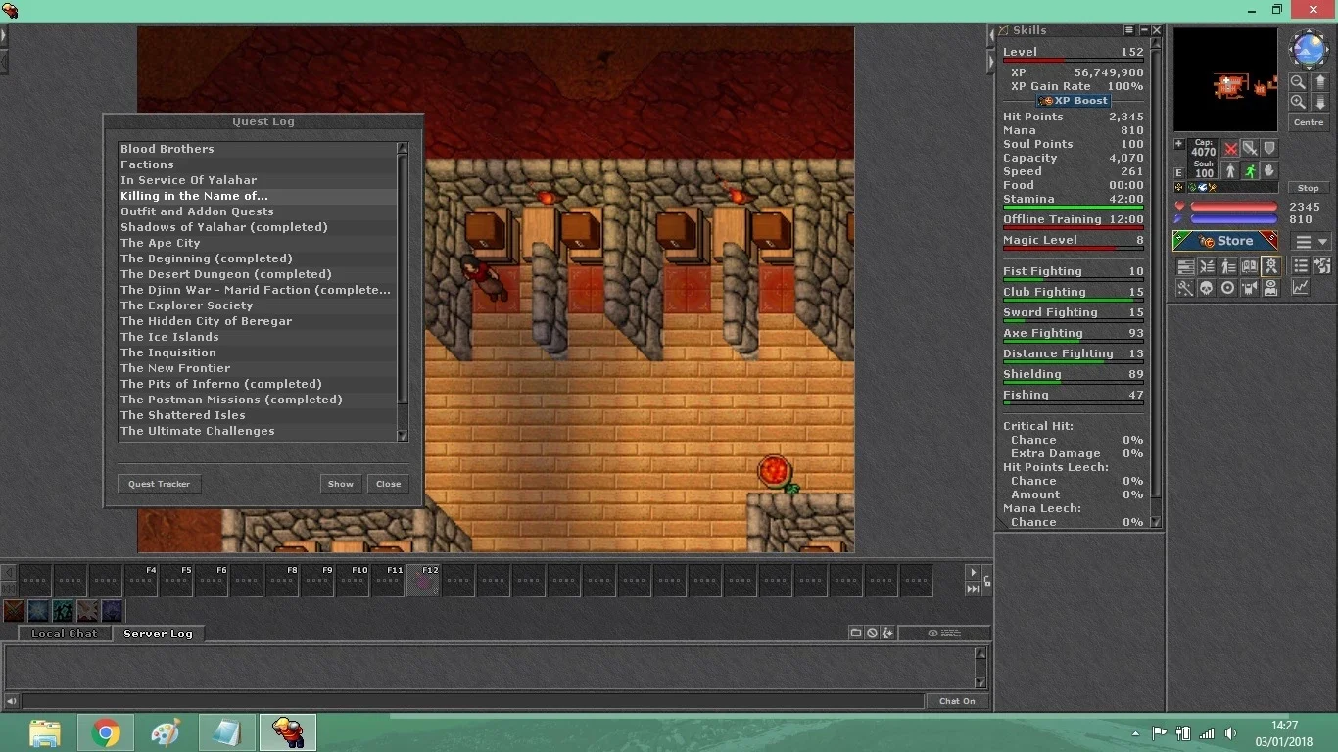Click the highlighted ribbon medal icon

[1271, 266]
